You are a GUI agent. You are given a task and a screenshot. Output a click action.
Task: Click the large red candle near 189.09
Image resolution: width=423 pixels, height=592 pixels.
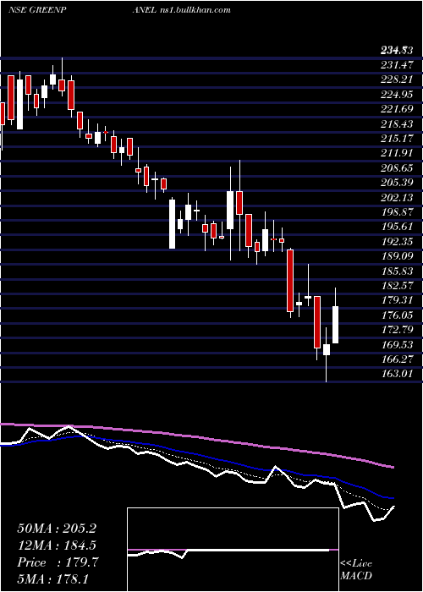pos(290,281)
